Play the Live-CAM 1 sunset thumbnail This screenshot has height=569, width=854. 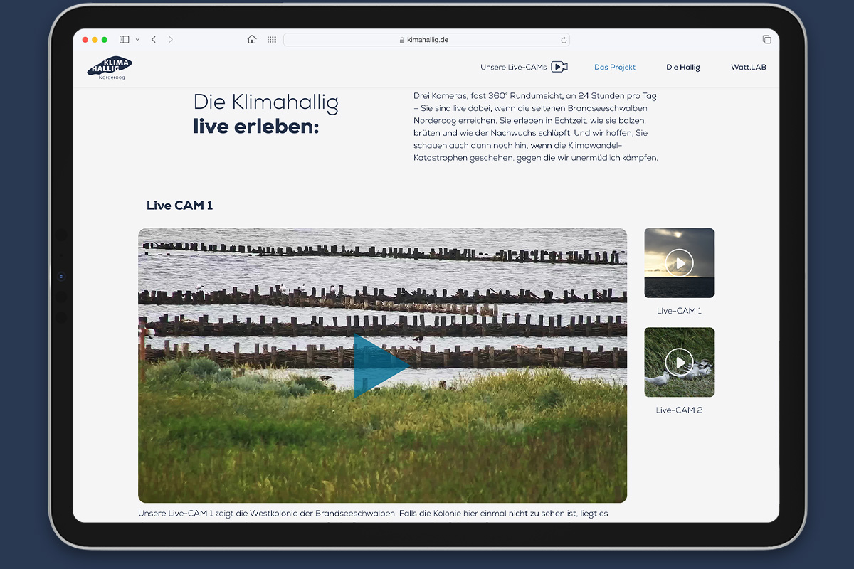pos(679,263)
